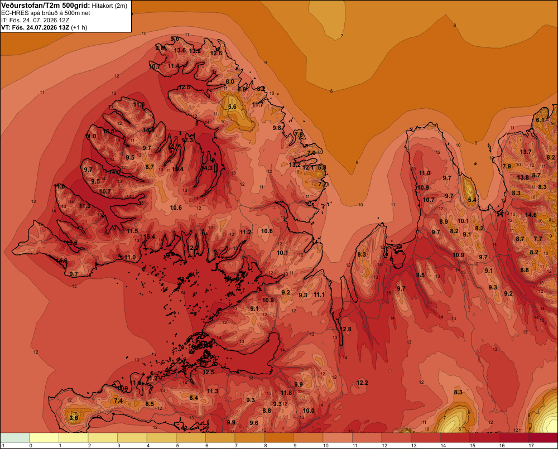Click the 11.8 temperature value
Screen dimensions: 558x449
coord(286,393)
